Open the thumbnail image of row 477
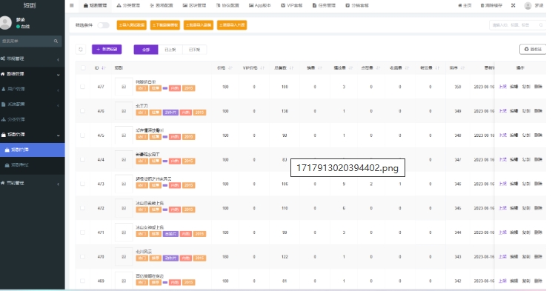The image size is (552, 291). tap(124, 87)
